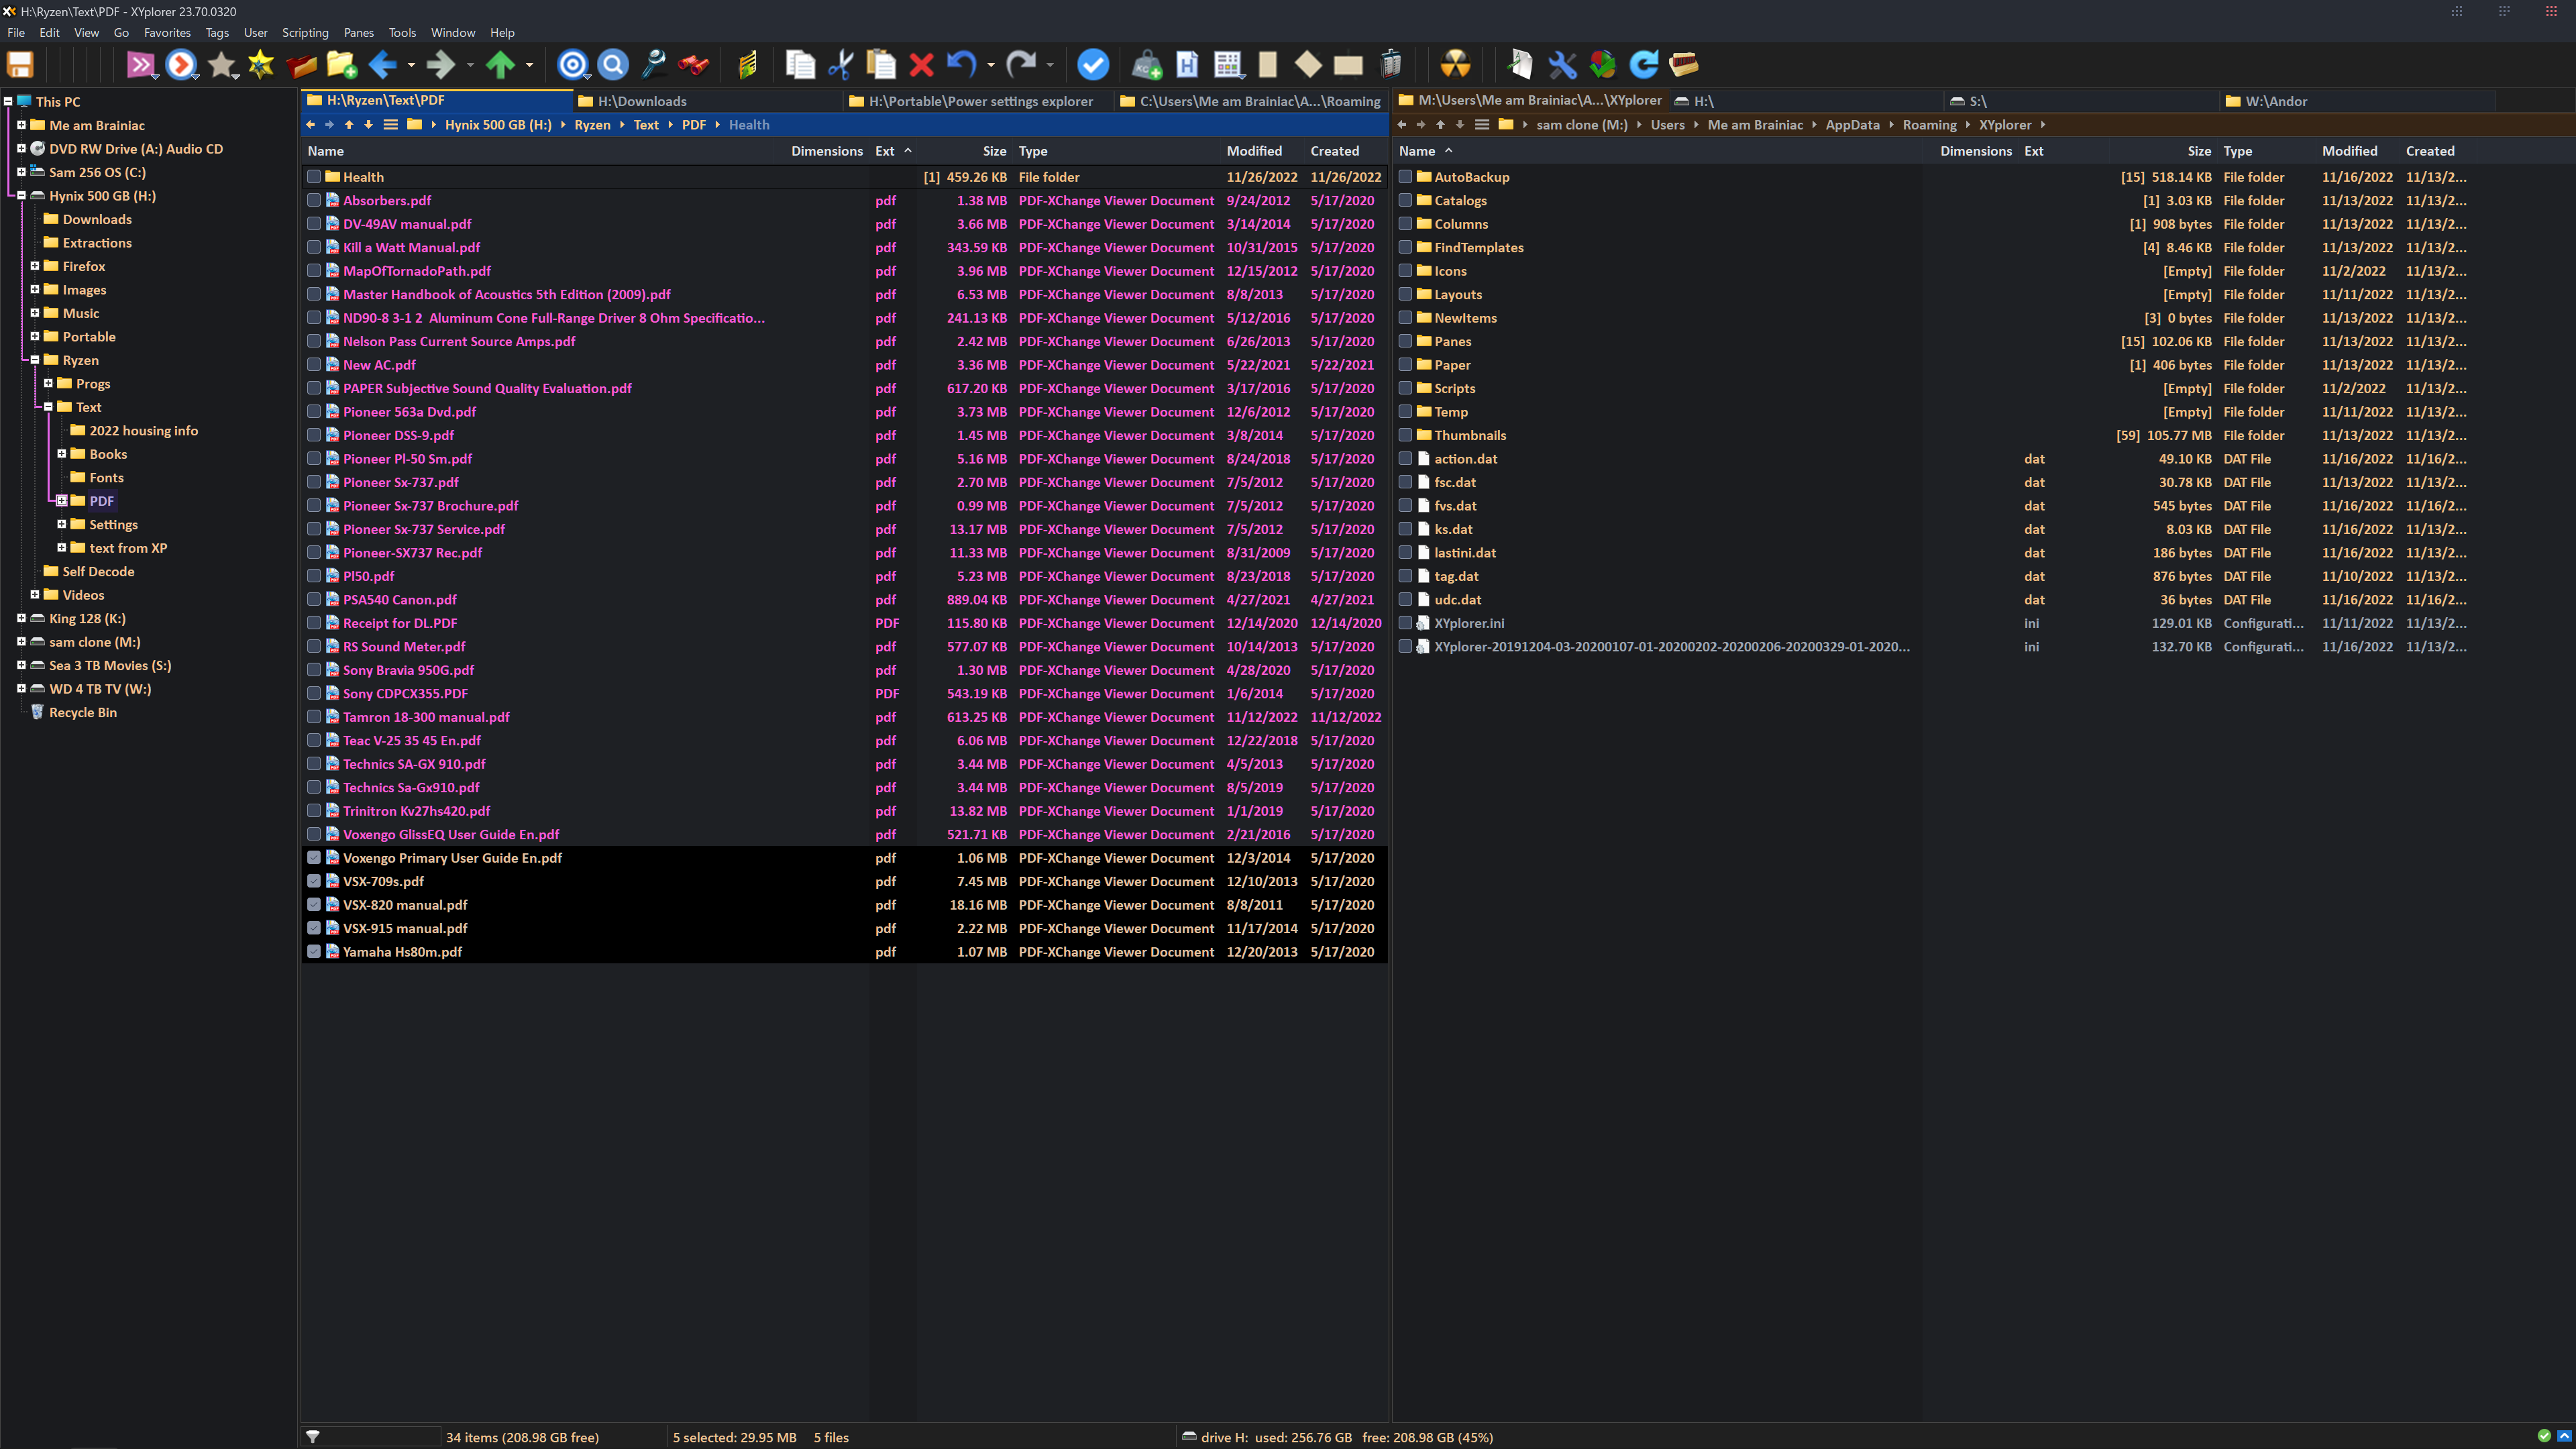The image size is (2576, 1449).
Task: Expand the Books folder node
Action: click(x=62, y=454)
